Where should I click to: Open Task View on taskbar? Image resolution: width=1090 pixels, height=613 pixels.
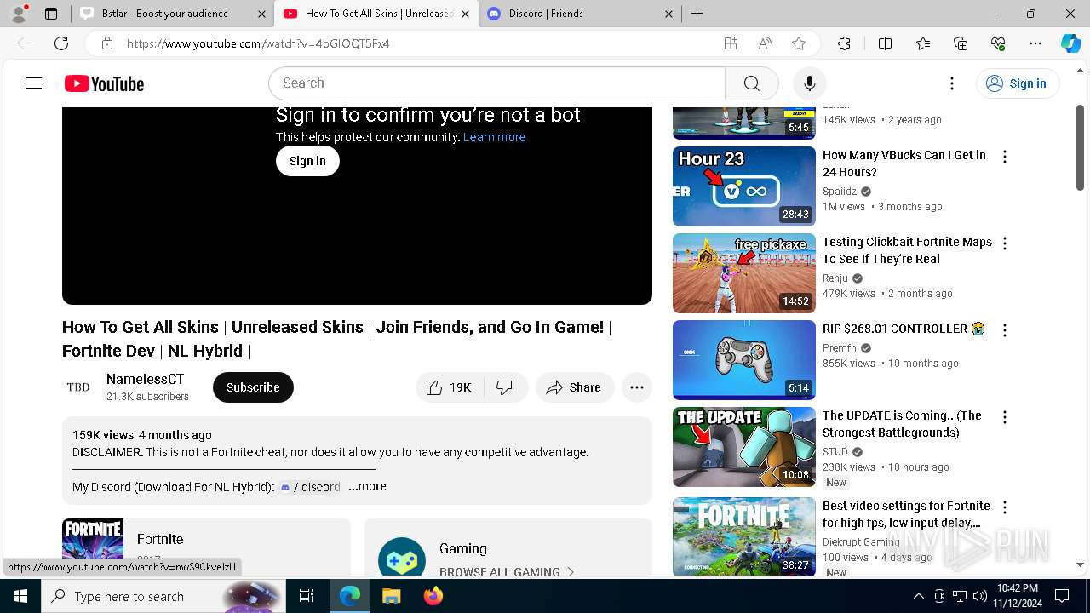coord(307,596)
